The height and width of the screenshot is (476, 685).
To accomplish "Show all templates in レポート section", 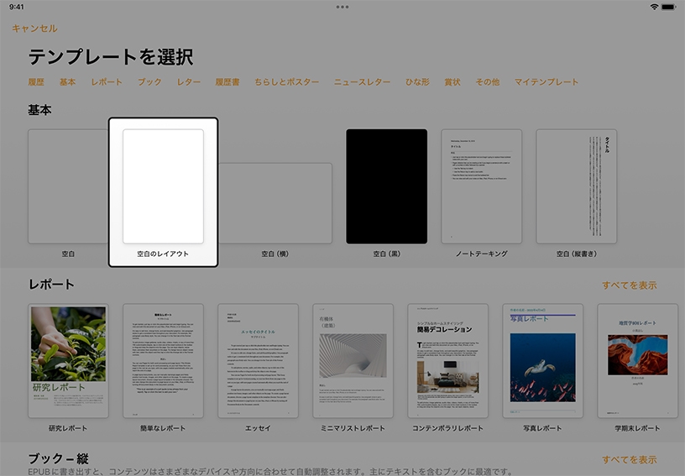I will [629, 285].
